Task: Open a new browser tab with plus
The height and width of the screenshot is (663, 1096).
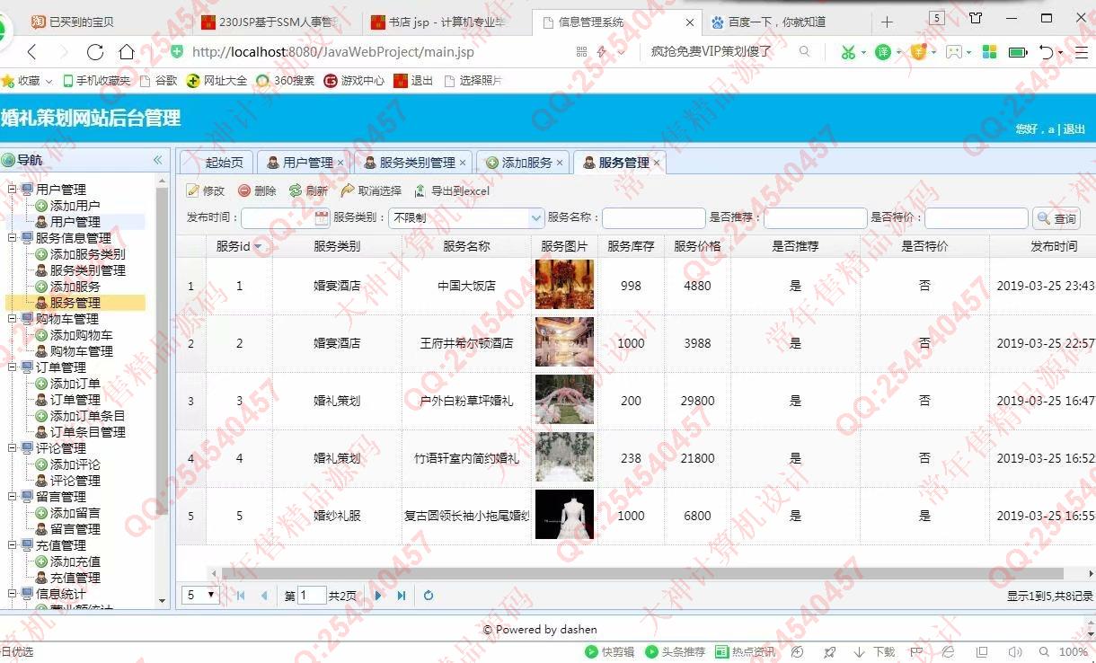Action: (x=887, y=22)
